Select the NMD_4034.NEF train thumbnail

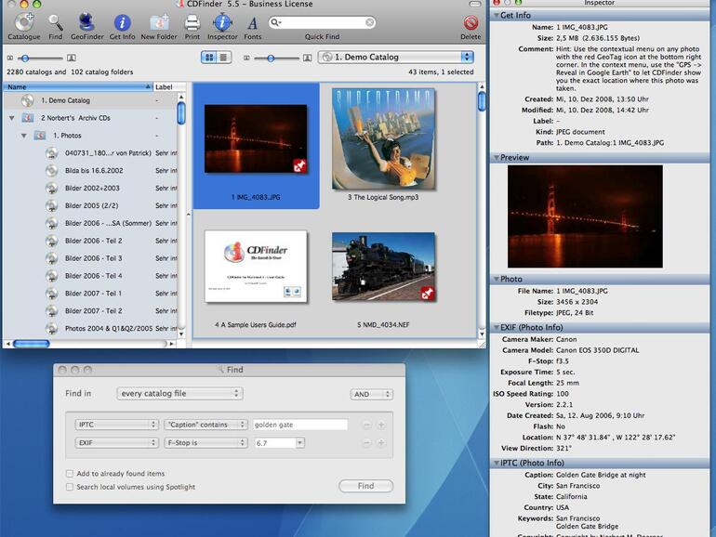(x=383, y=267)
